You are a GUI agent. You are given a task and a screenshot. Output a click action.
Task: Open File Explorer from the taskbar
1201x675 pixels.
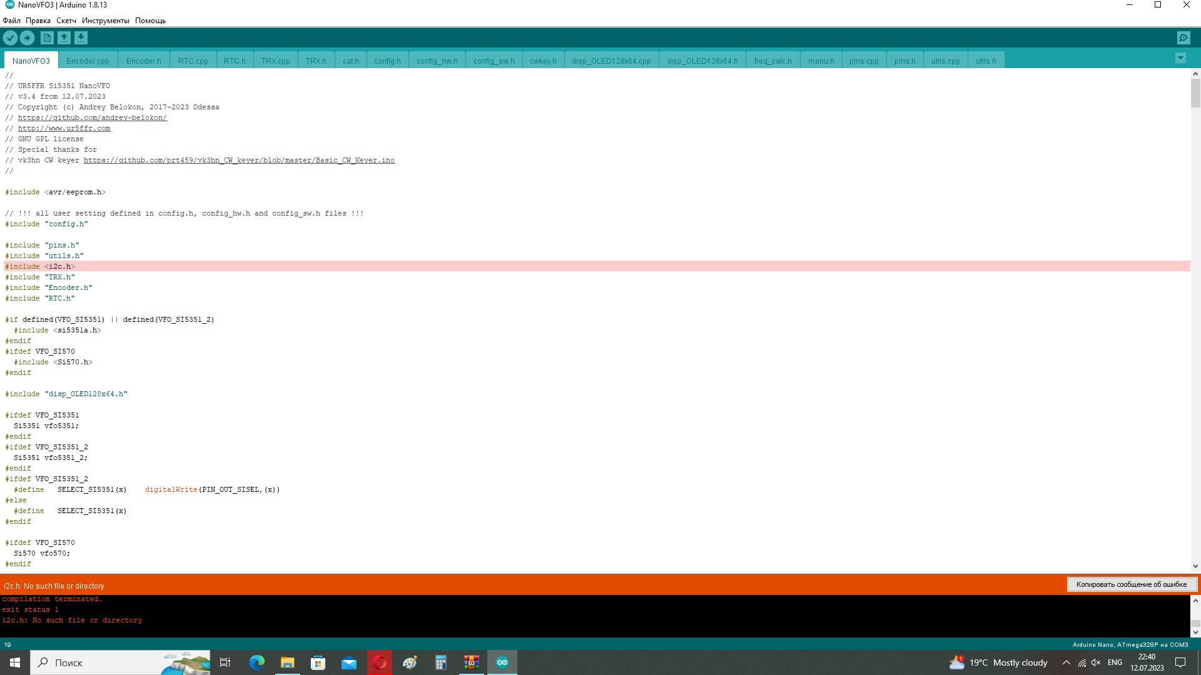tap(288, 662)
